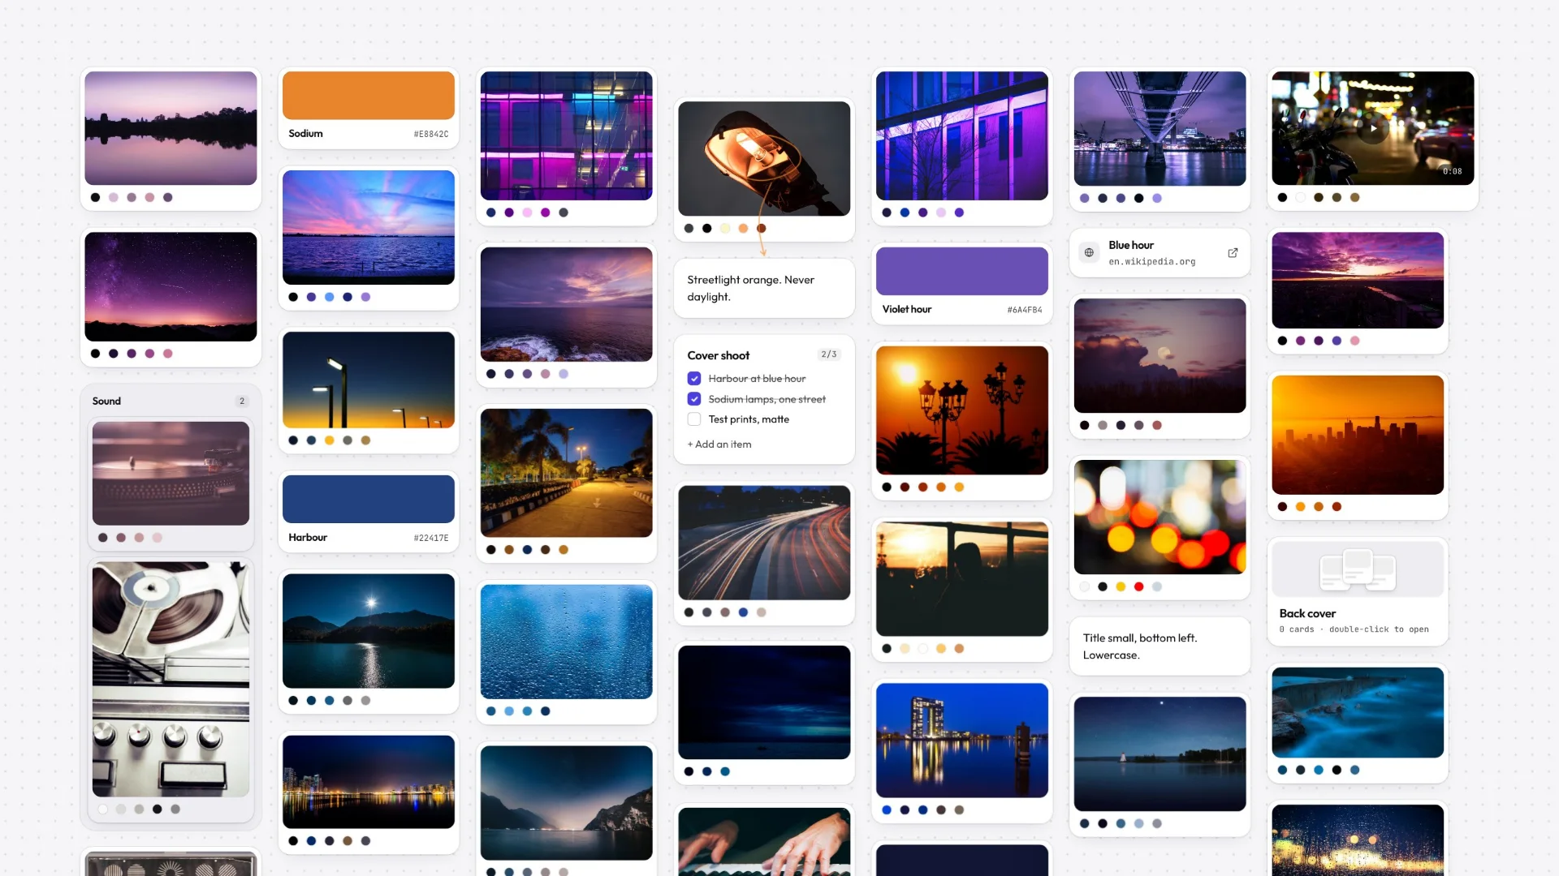
Task: Click the globe icon on Blue hour card
Action: 1089,253
